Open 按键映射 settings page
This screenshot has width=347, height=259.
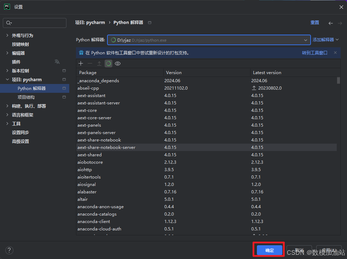pos(20,44)
